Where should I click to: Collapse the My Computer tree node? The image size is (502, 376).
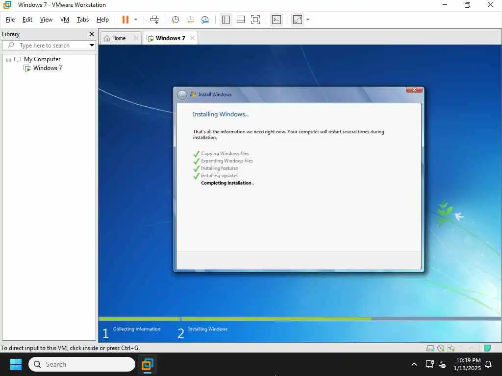pos(9,59)
